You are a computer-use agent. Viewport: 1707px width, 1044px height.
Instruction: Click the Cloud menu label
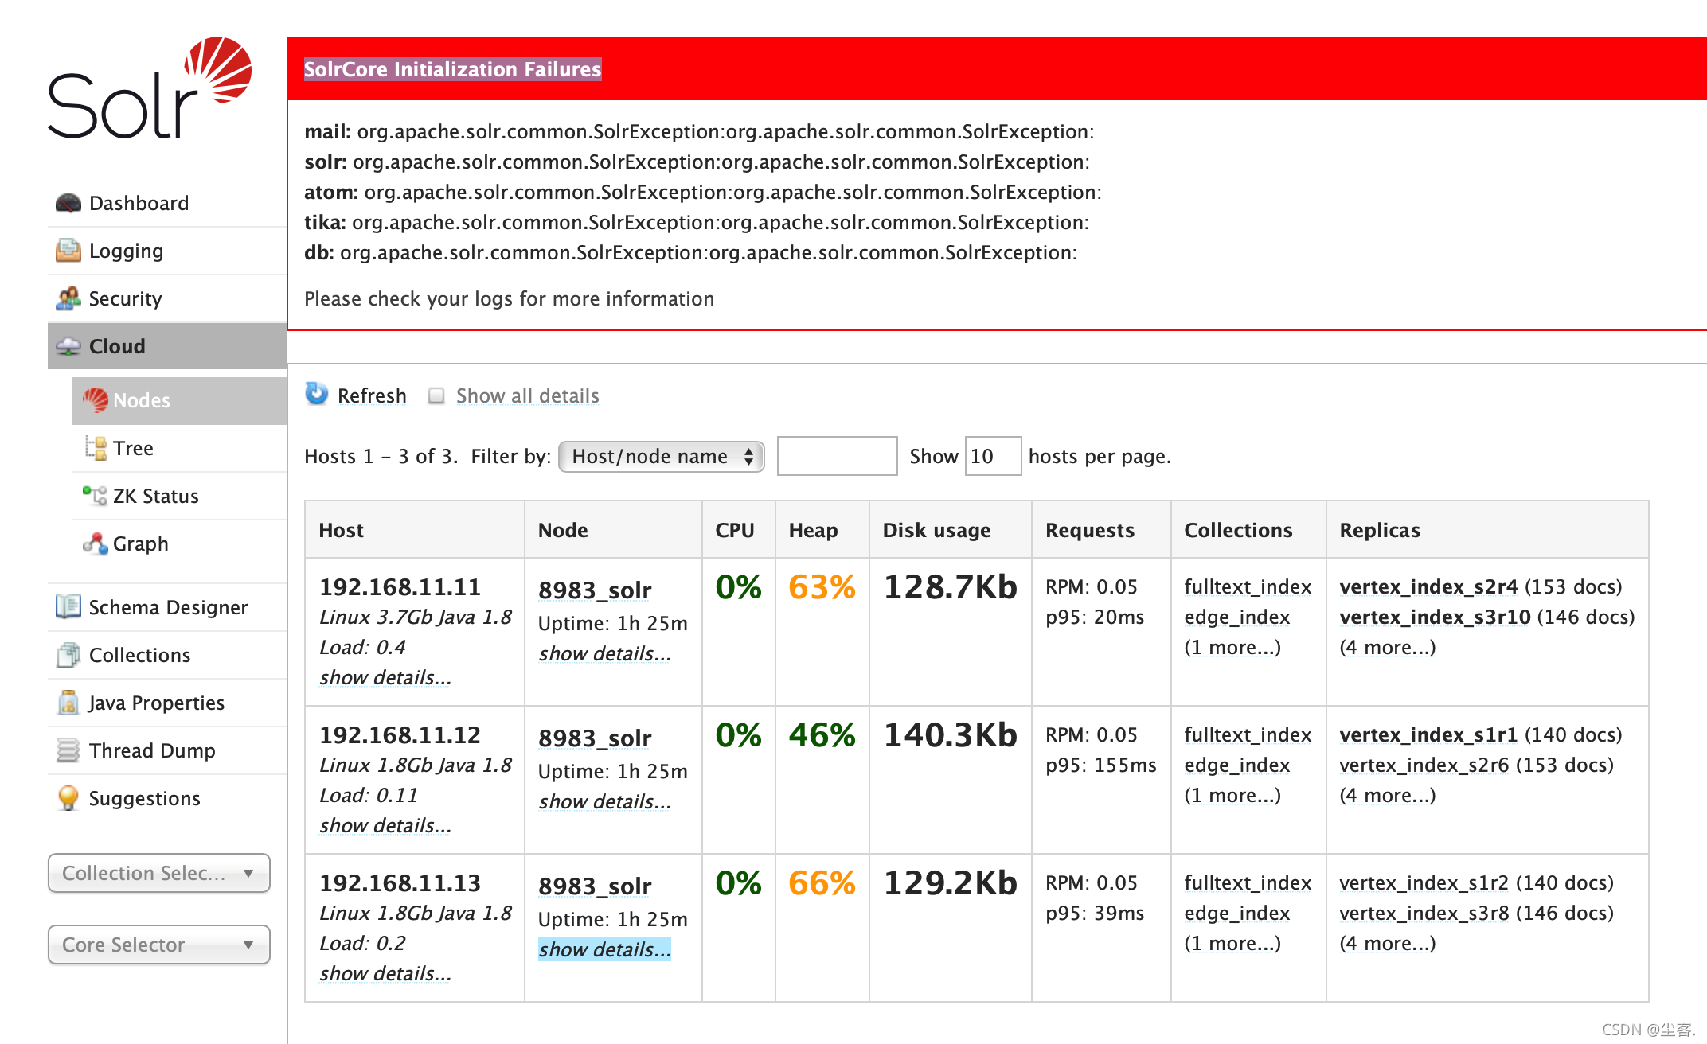[x=117, y=346]
